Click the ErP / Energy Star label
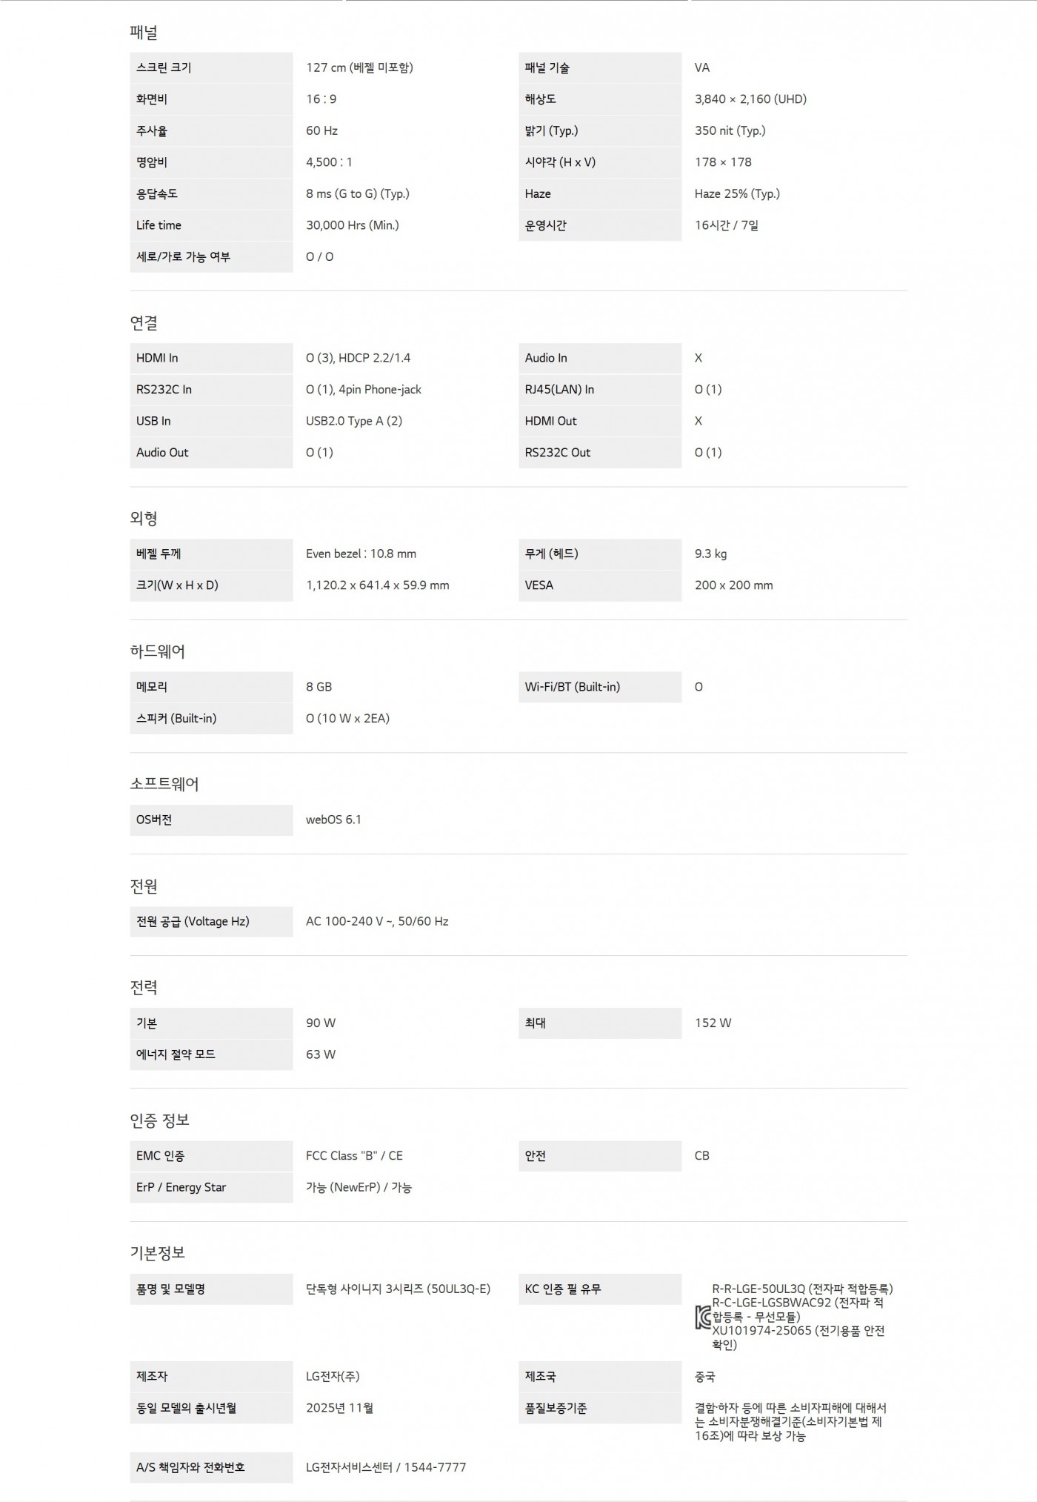The height and width of the screenshot is (1502, 1037). [181, 1187]
